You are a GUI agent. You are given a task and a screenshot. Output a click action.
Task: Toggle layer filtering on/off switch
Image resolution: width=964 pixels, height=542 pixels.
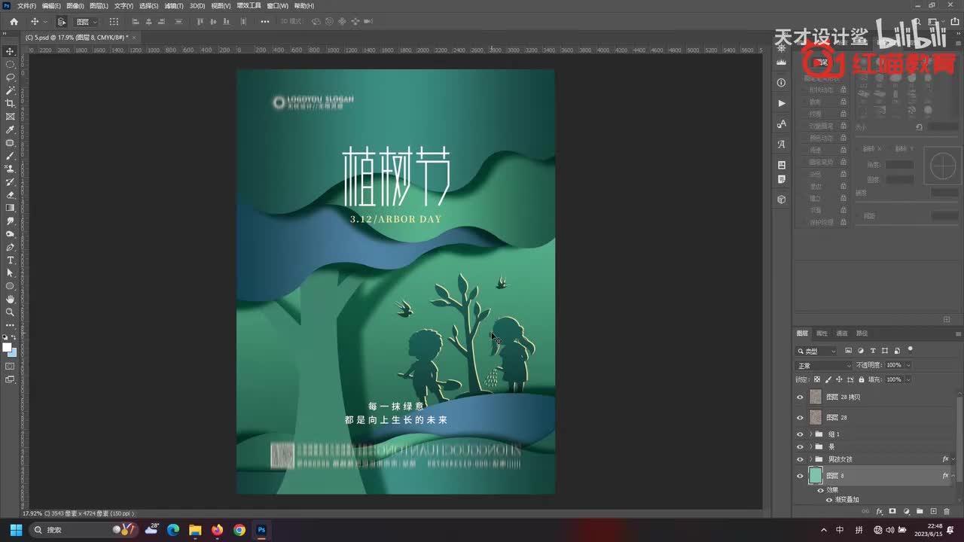coord(911,350)
